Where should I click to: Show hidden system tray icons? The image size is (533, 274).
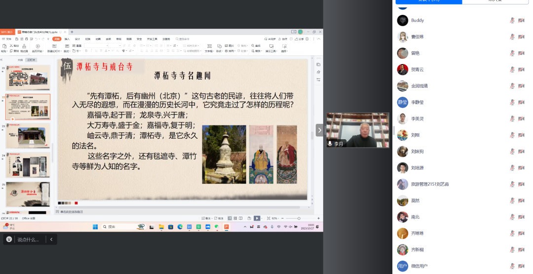click(x=245, y=227)
